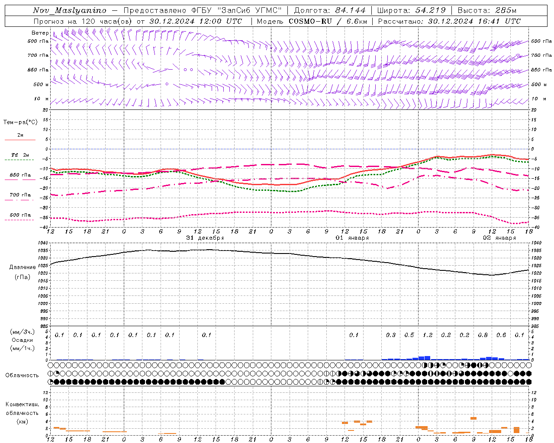Click the latitude value Широта: 54.219
Viewport: 554px width, 443px height.
pyautogui.click(x=411, y=10)
